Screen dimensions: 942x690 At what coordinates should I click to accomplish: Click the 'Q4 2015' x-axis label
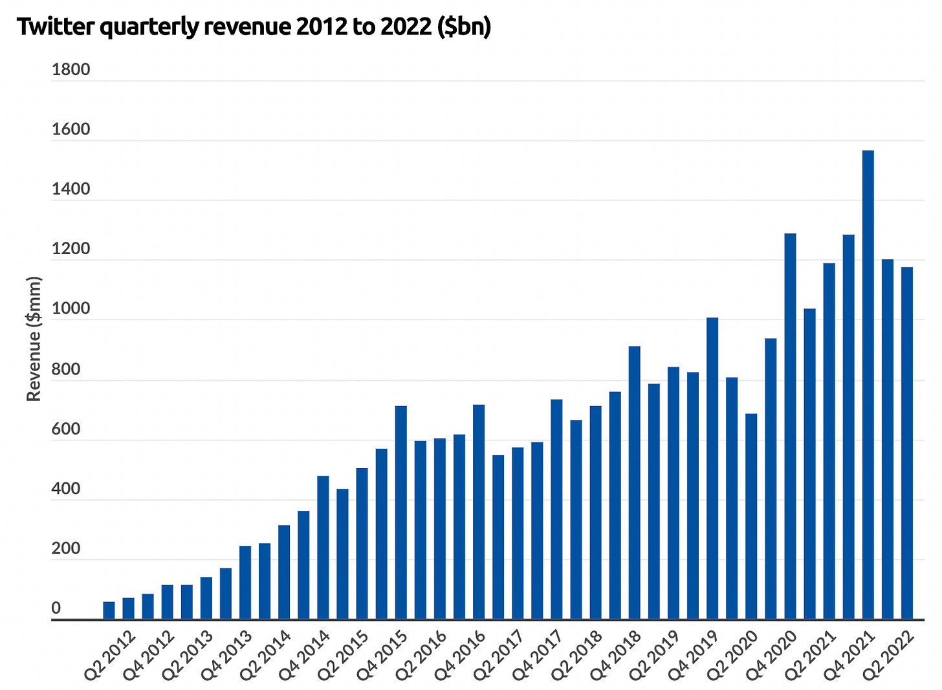tap(382, 654)
